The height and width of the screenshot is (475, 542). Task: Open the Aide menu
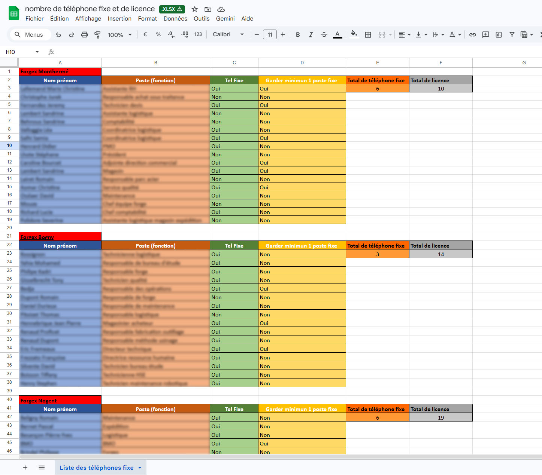247,19
